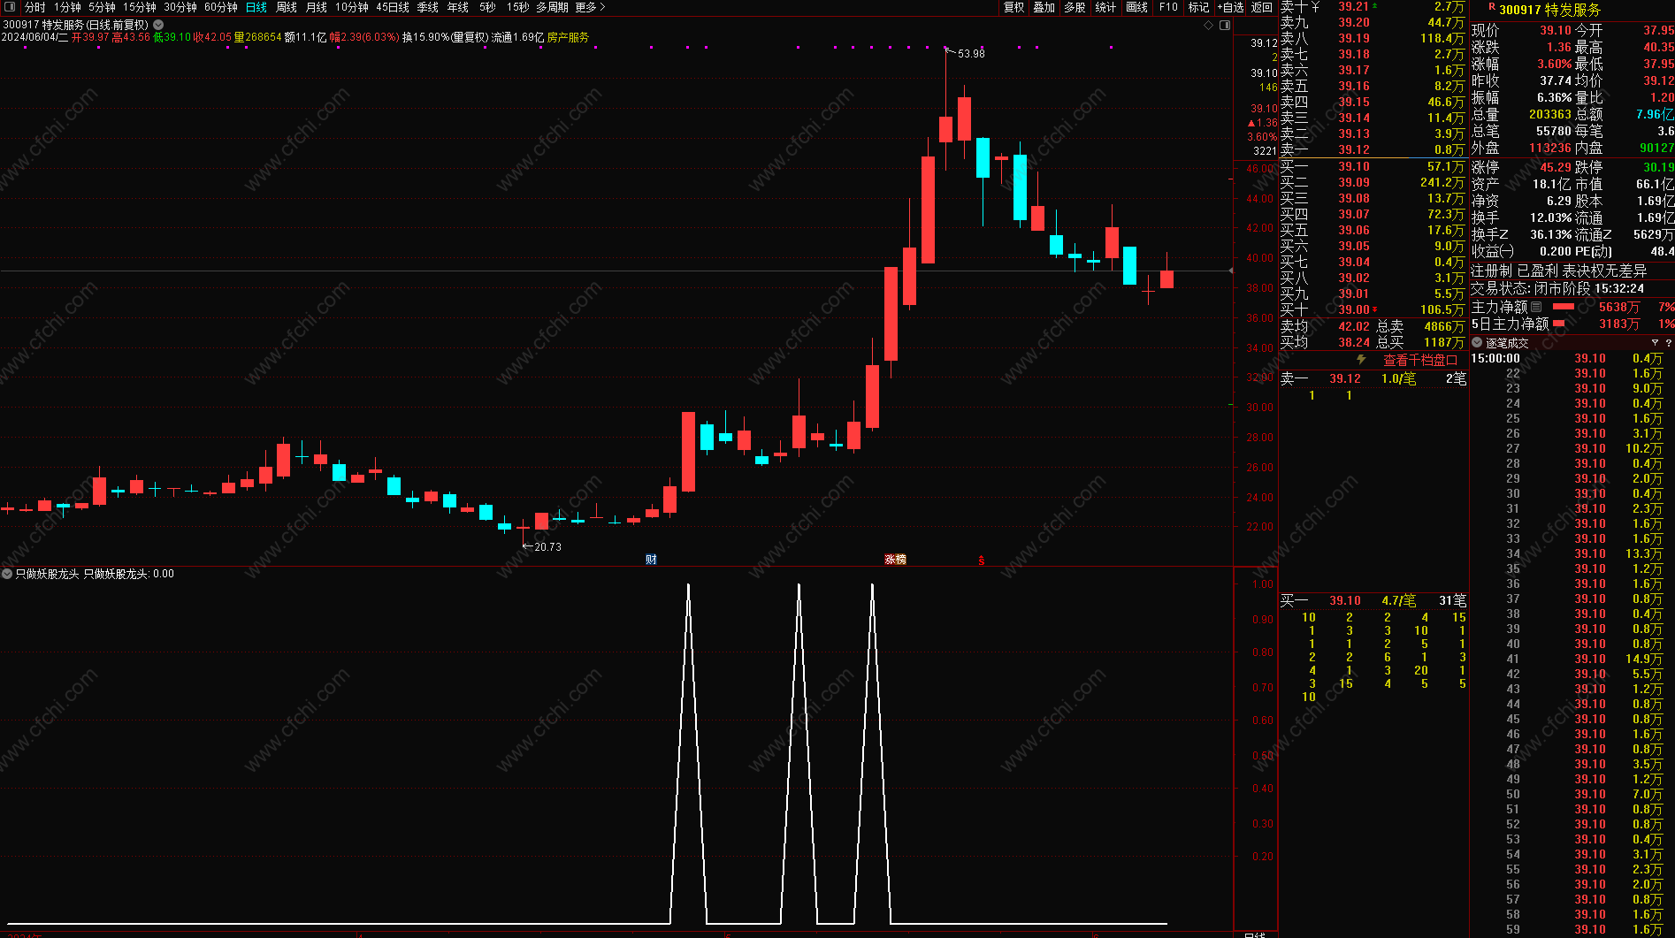The width and height of the screenshot is (1675, 938).
Task: Click the filter funnel icon in 逐笔成交
Action: (1655, 343)
